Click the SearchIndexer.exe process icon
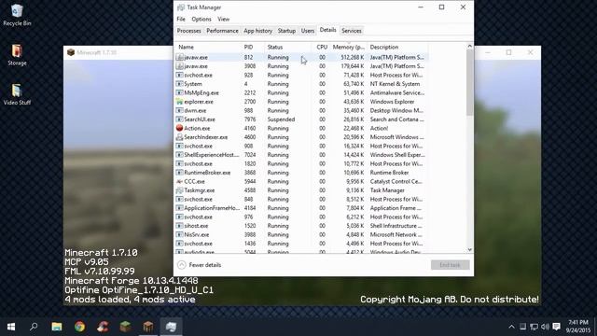597x336 pixels. (x=179, y=137)
